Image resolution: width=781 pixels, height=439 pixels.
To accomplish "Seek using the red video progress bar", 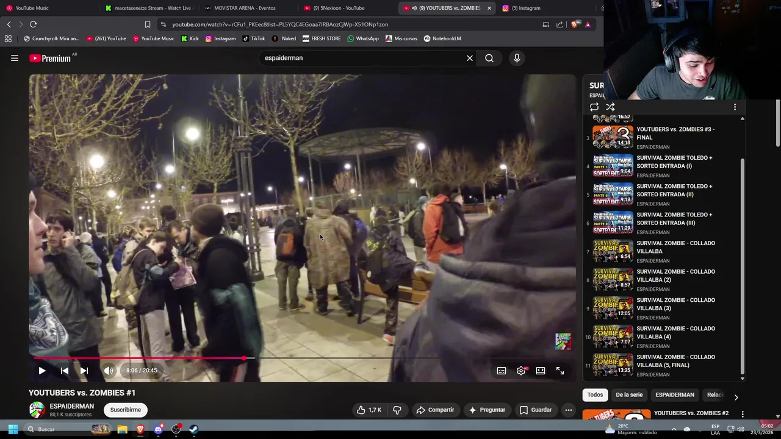I will point(302,359).
